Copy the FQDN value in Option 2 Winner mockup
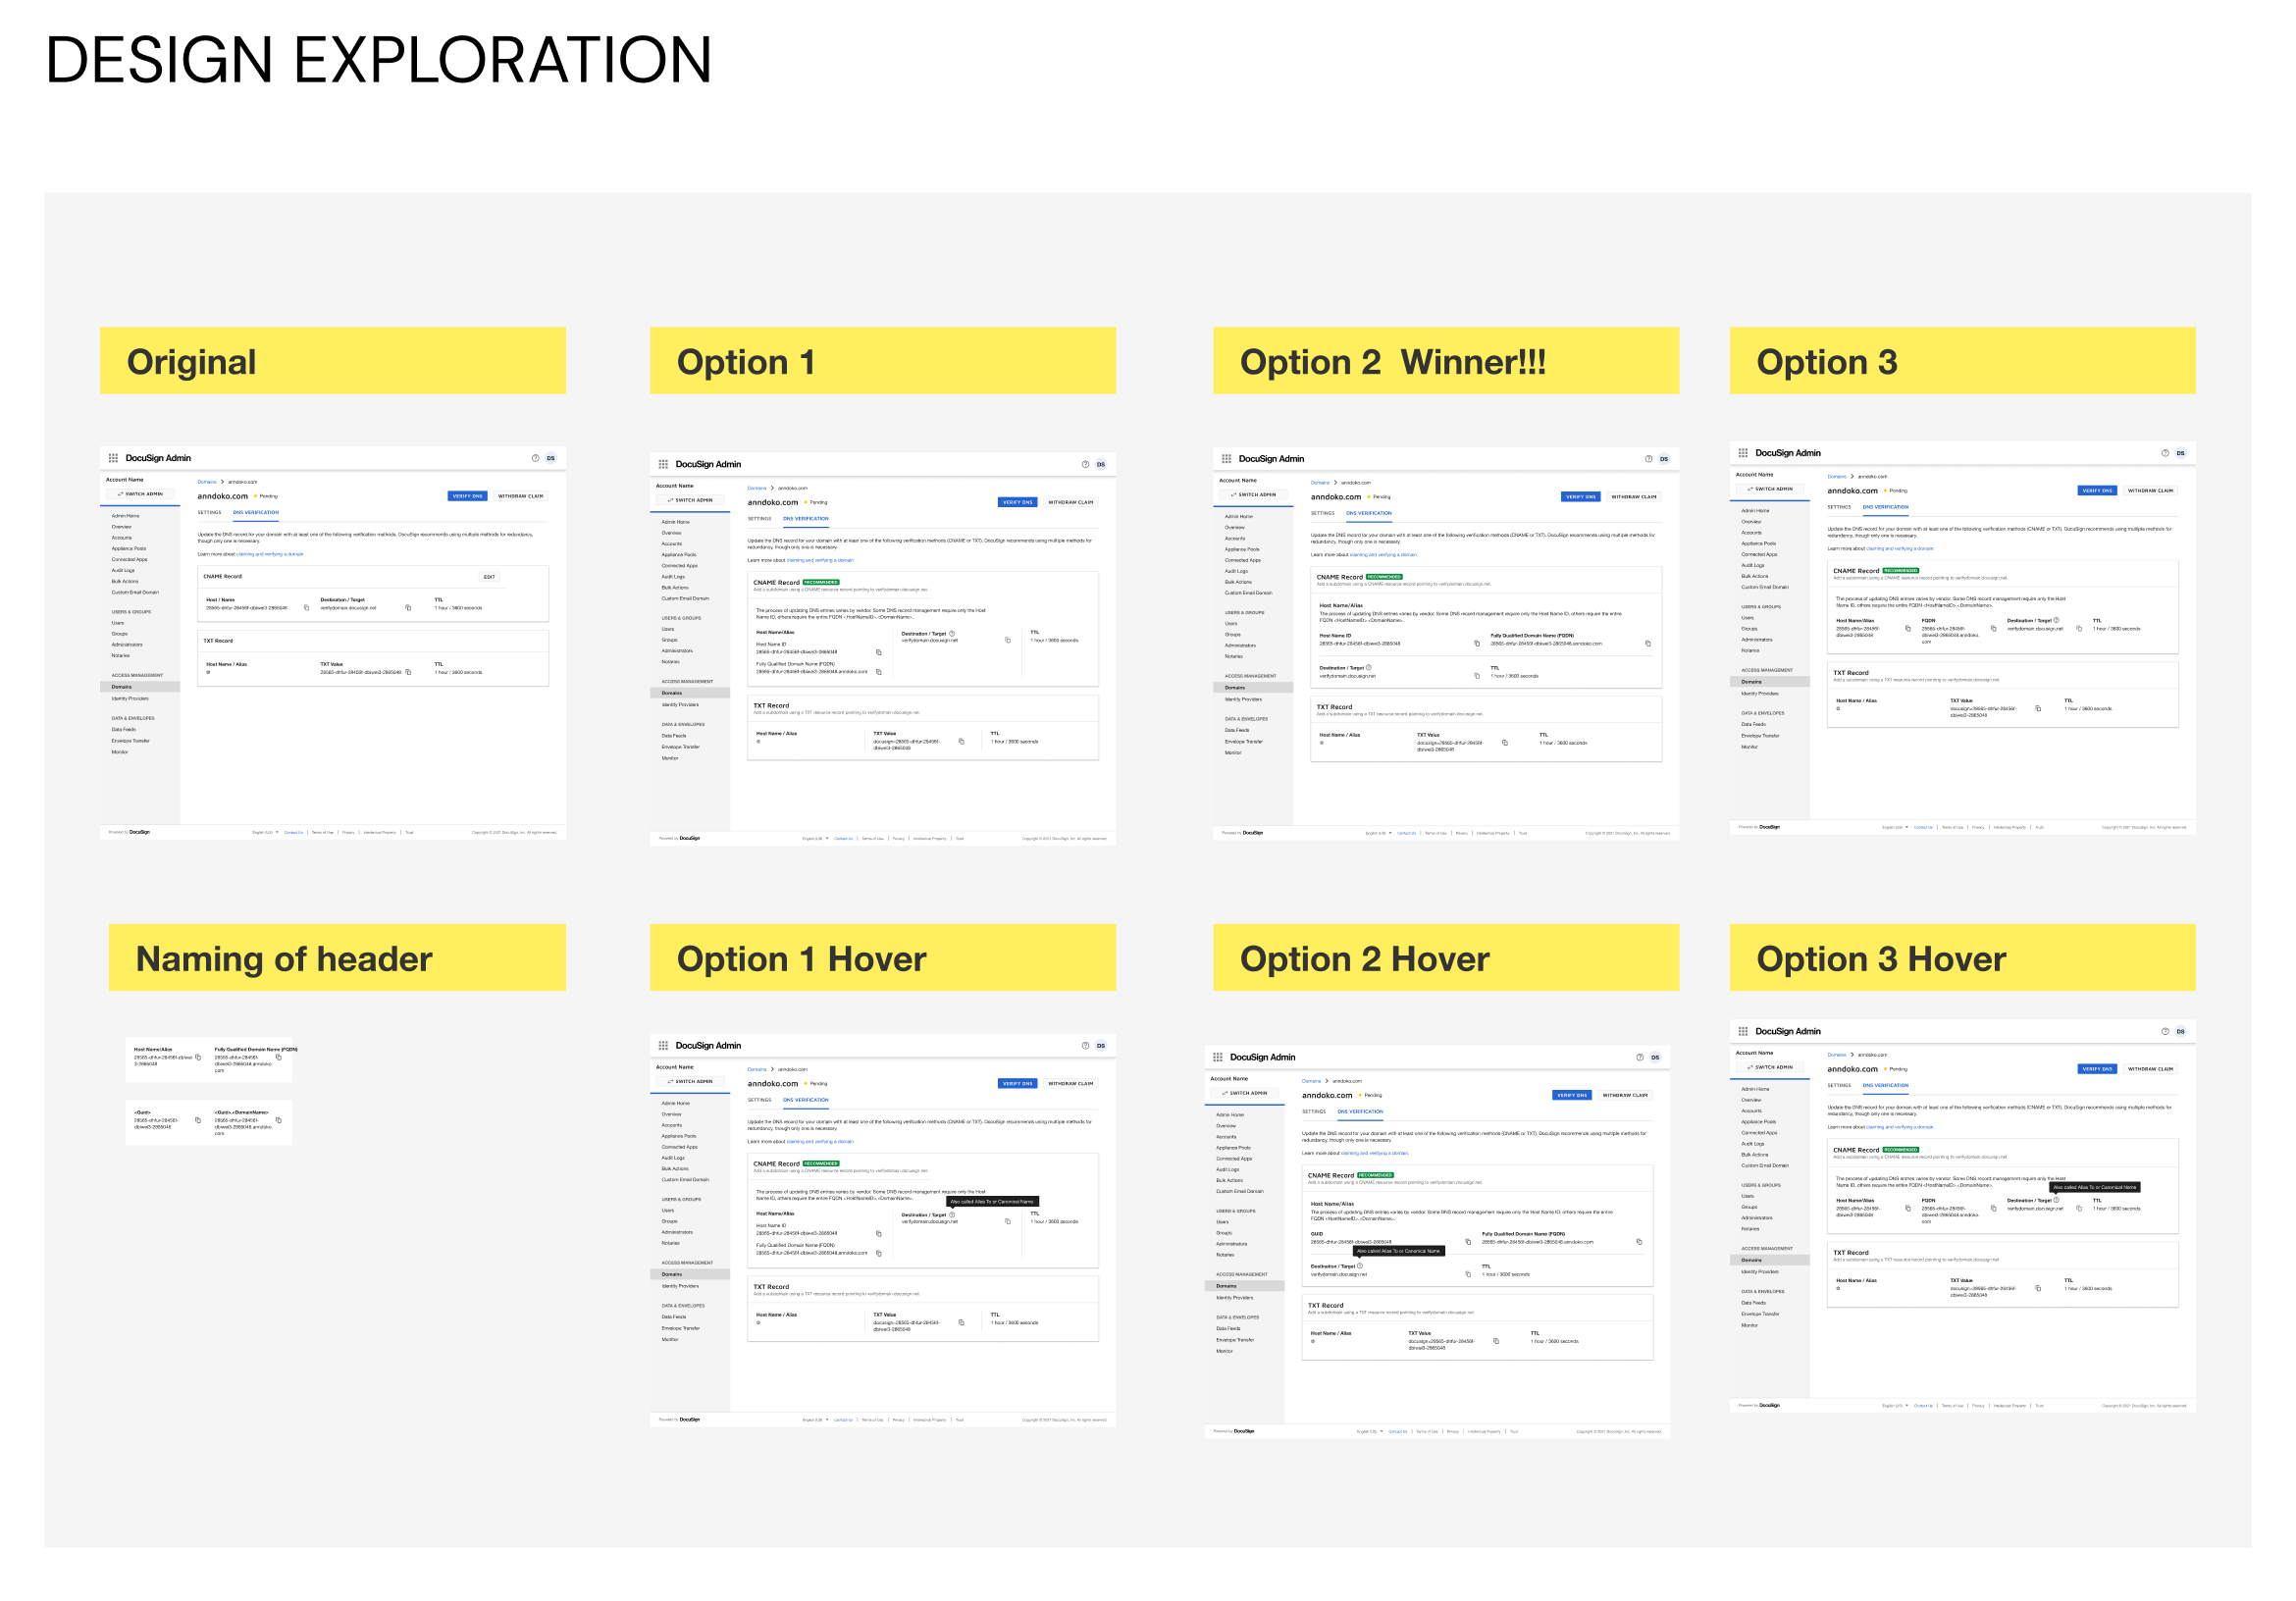 click(1648, 644)
